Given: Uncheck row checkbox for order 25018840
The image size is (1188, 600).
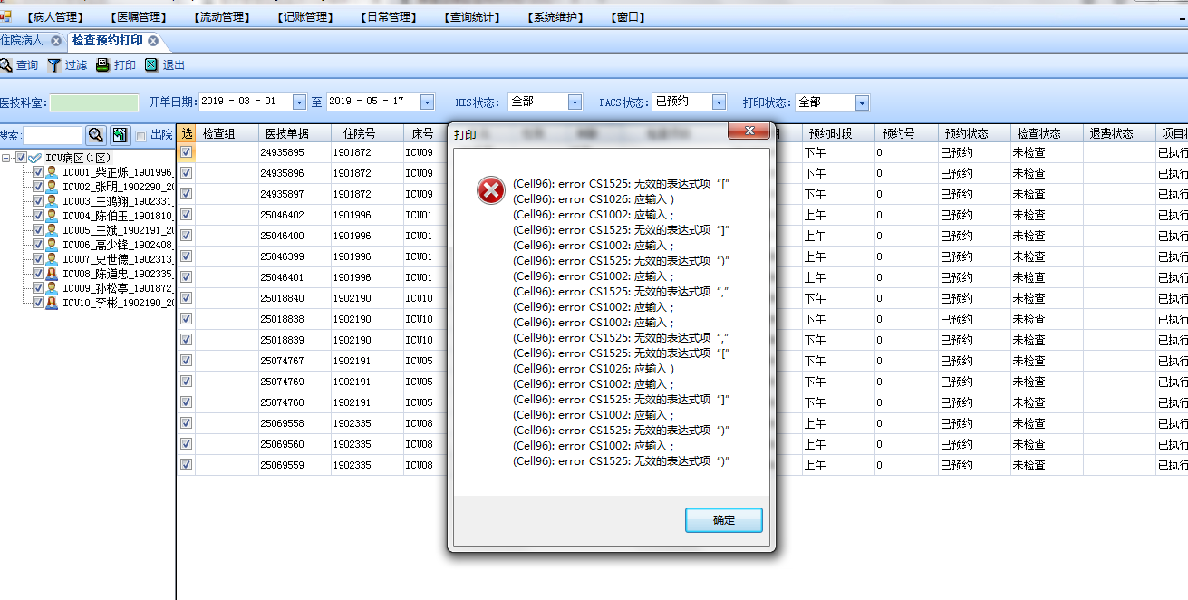Looking at the screenshot, I should [x=186, y=298].
